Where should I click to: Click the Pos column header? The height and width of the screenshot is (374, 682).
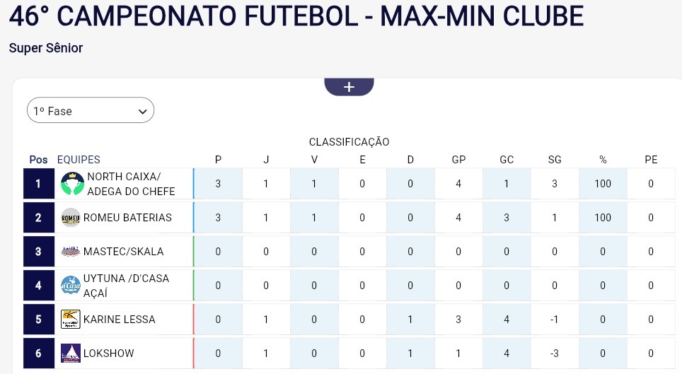38,160
